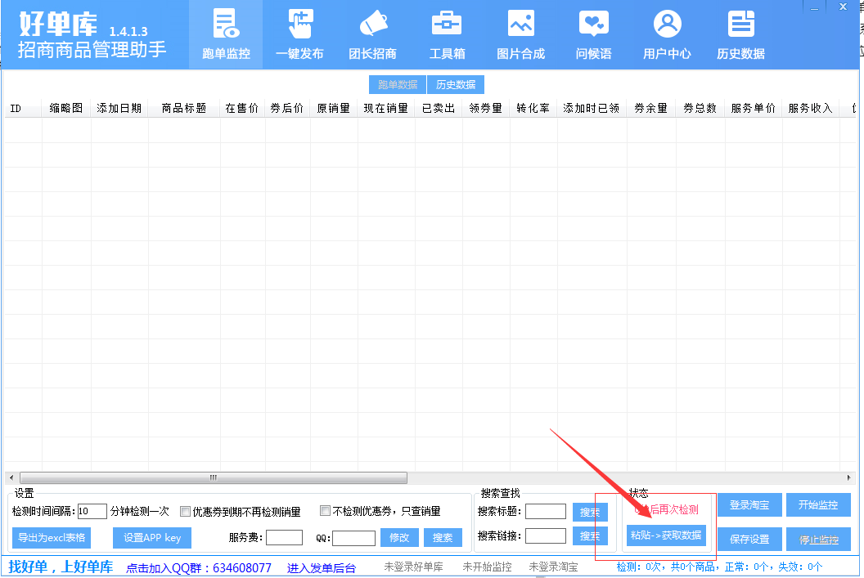This screenshot has height=578, width=864.
Task: Click 未登录淘宝 status text
Action: 553,567
